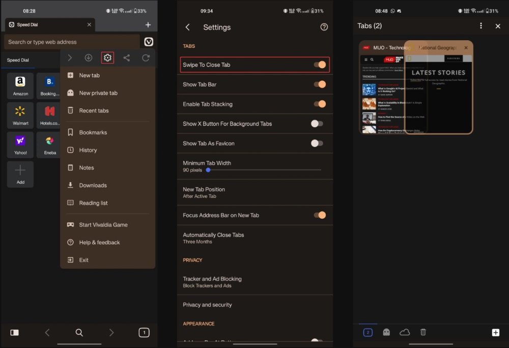Open settings via the gear icon
This screenshot has height=348, width=509.
(x=107, y=58)
